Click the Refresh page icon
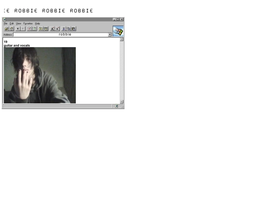Image resolution: width=271 pixels, height=203 pixels. pos(34,29)
